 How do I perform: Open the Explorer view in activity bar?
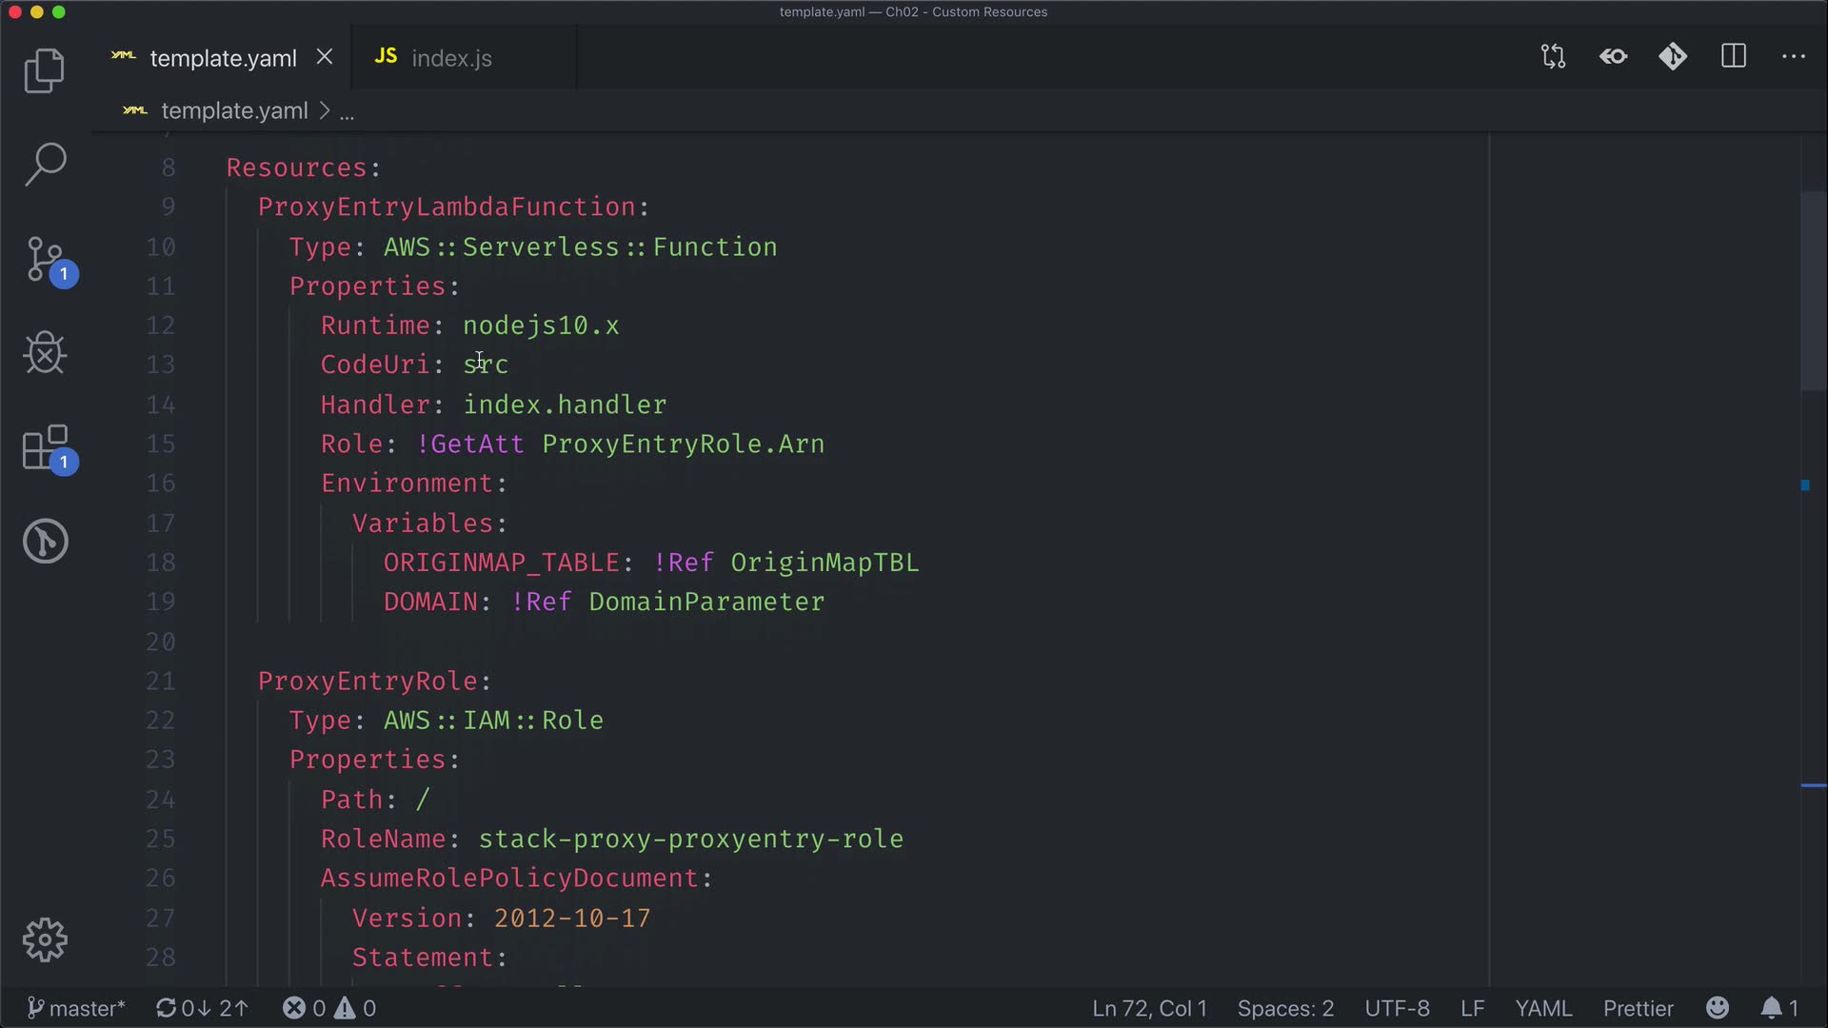point(44,71)
